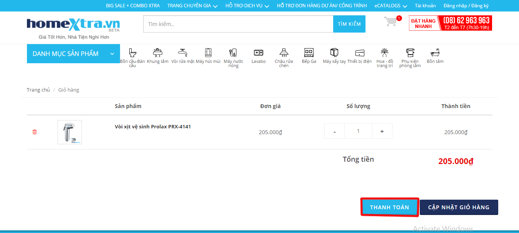The height and width of the screenshot is (233, 519).
Task: Go to homepage via homeXtra.vn logo
Action: pyautogui.click(x=73, y=25)
